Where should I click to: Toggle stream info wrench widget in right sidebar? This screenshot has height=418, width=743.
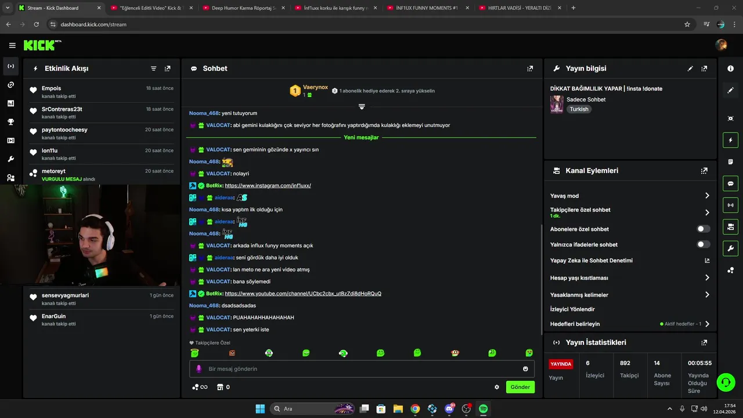[730, 248]
